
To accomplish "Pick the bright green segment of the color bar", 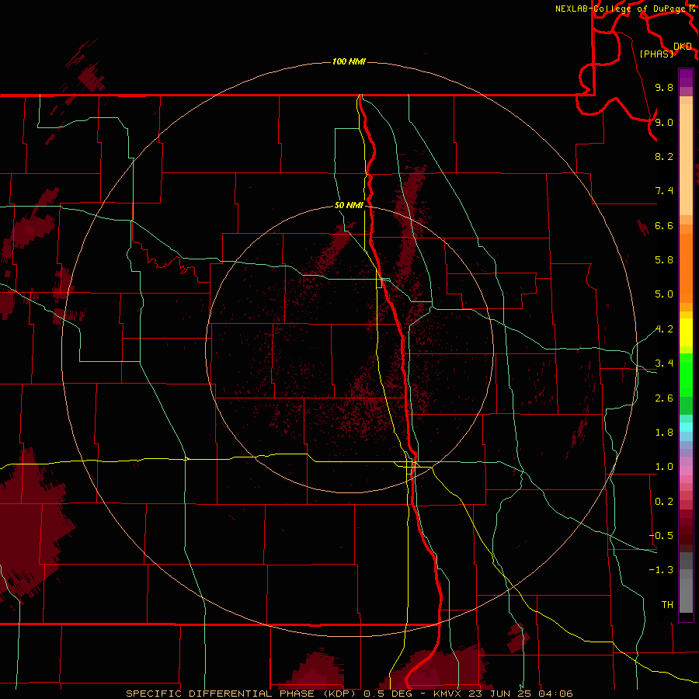I will coord(686,374).
